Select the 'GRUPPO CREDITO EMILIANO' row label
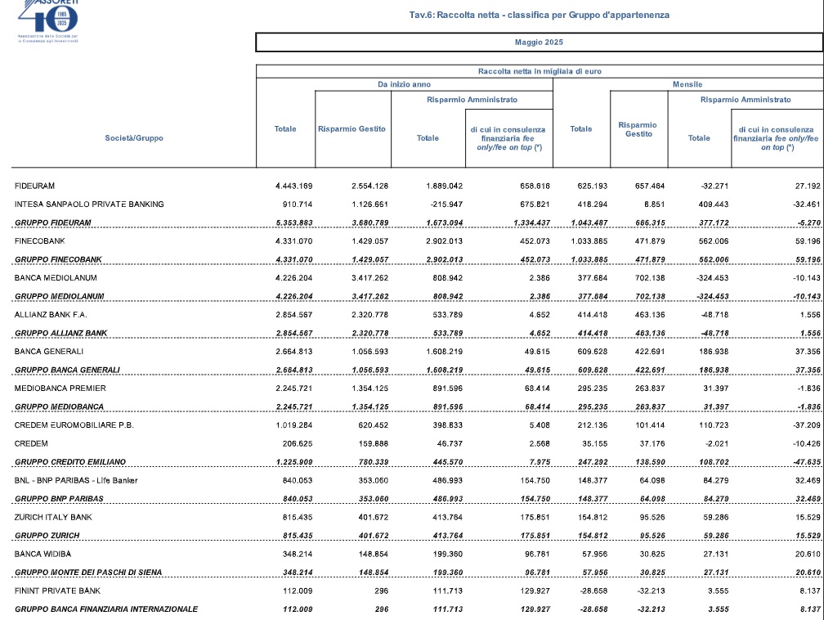Viewport: 824px width, 620px height. click(70, 462)
